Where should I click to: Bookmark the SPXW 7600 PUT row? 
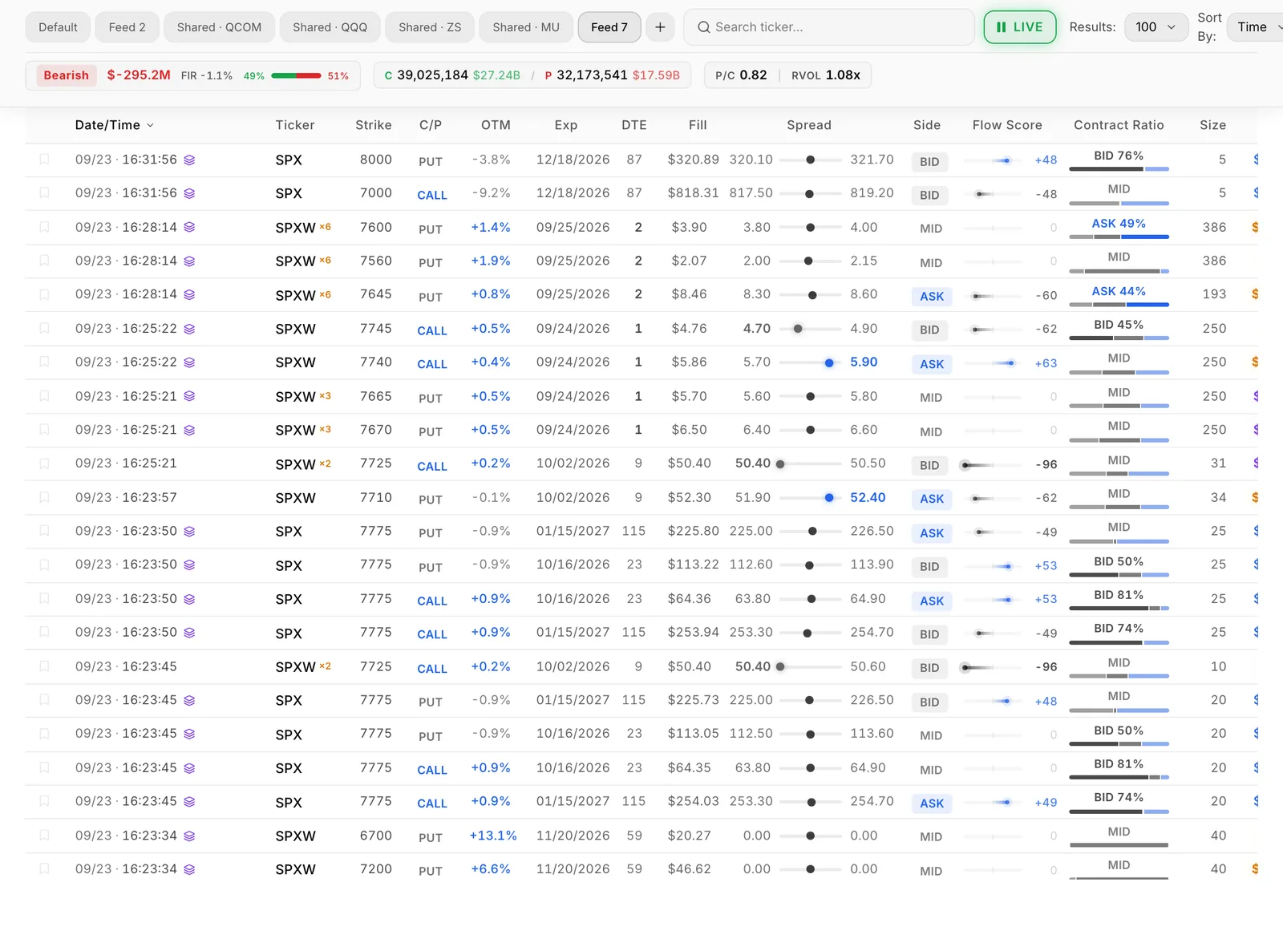(x=44, y=227)
